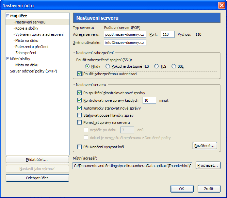Click the Odebrat účet button
Viewport: 227px width, 198px height.
[37, 178]
